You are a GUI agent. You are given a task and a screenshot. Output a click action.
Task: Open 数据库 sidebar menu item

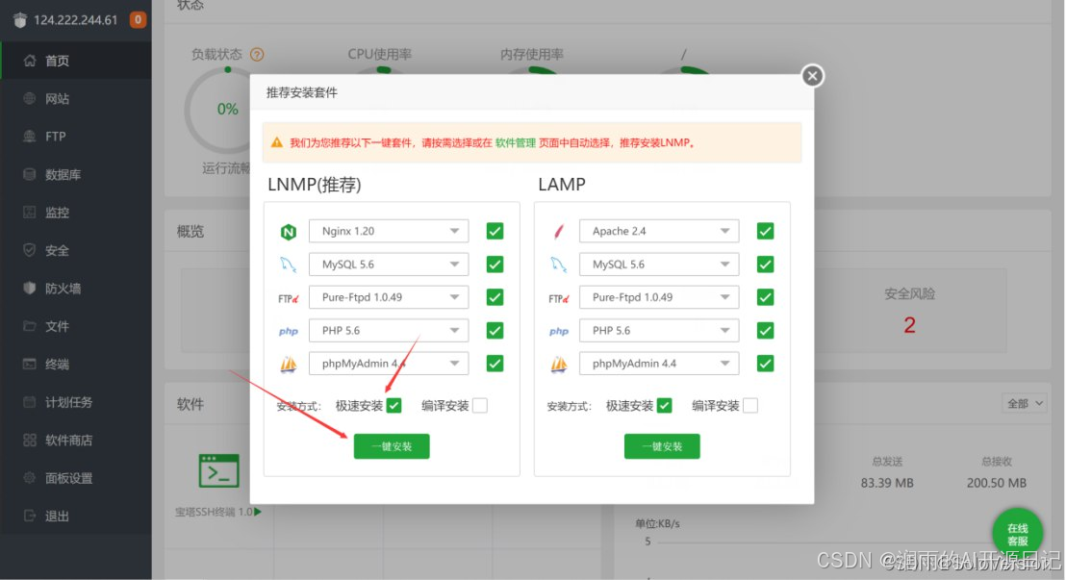[x=76, y=174]
